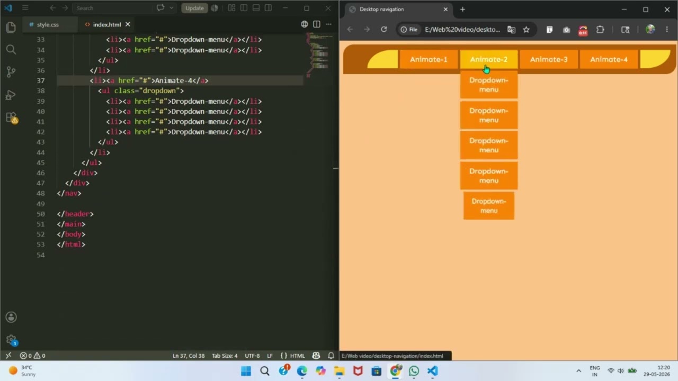Open More Actions ellipsis in editor toolbar
678x381 pixels.
point(329,24)
